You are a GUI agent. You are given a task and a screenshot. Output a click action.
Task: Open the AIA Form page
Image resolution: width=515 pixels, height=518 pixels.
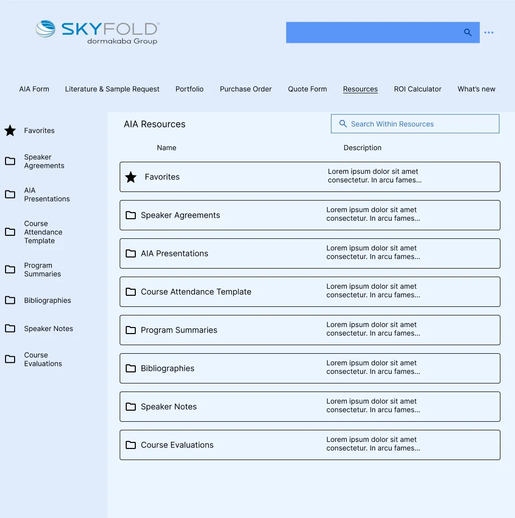click(34, 89)
